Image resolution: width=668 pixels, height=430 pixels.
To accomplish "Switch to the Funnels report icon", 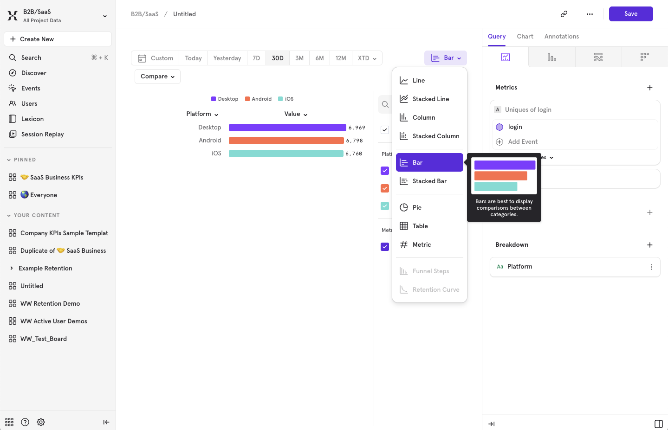I will 551,57.
